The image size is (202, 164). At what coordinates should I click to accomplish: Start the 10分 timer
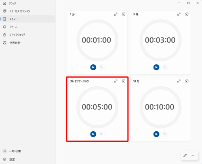pyautogui.click(x=156, y=134)
